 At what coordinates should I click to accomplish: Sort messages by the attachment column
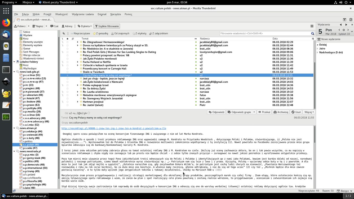point(72,39)
